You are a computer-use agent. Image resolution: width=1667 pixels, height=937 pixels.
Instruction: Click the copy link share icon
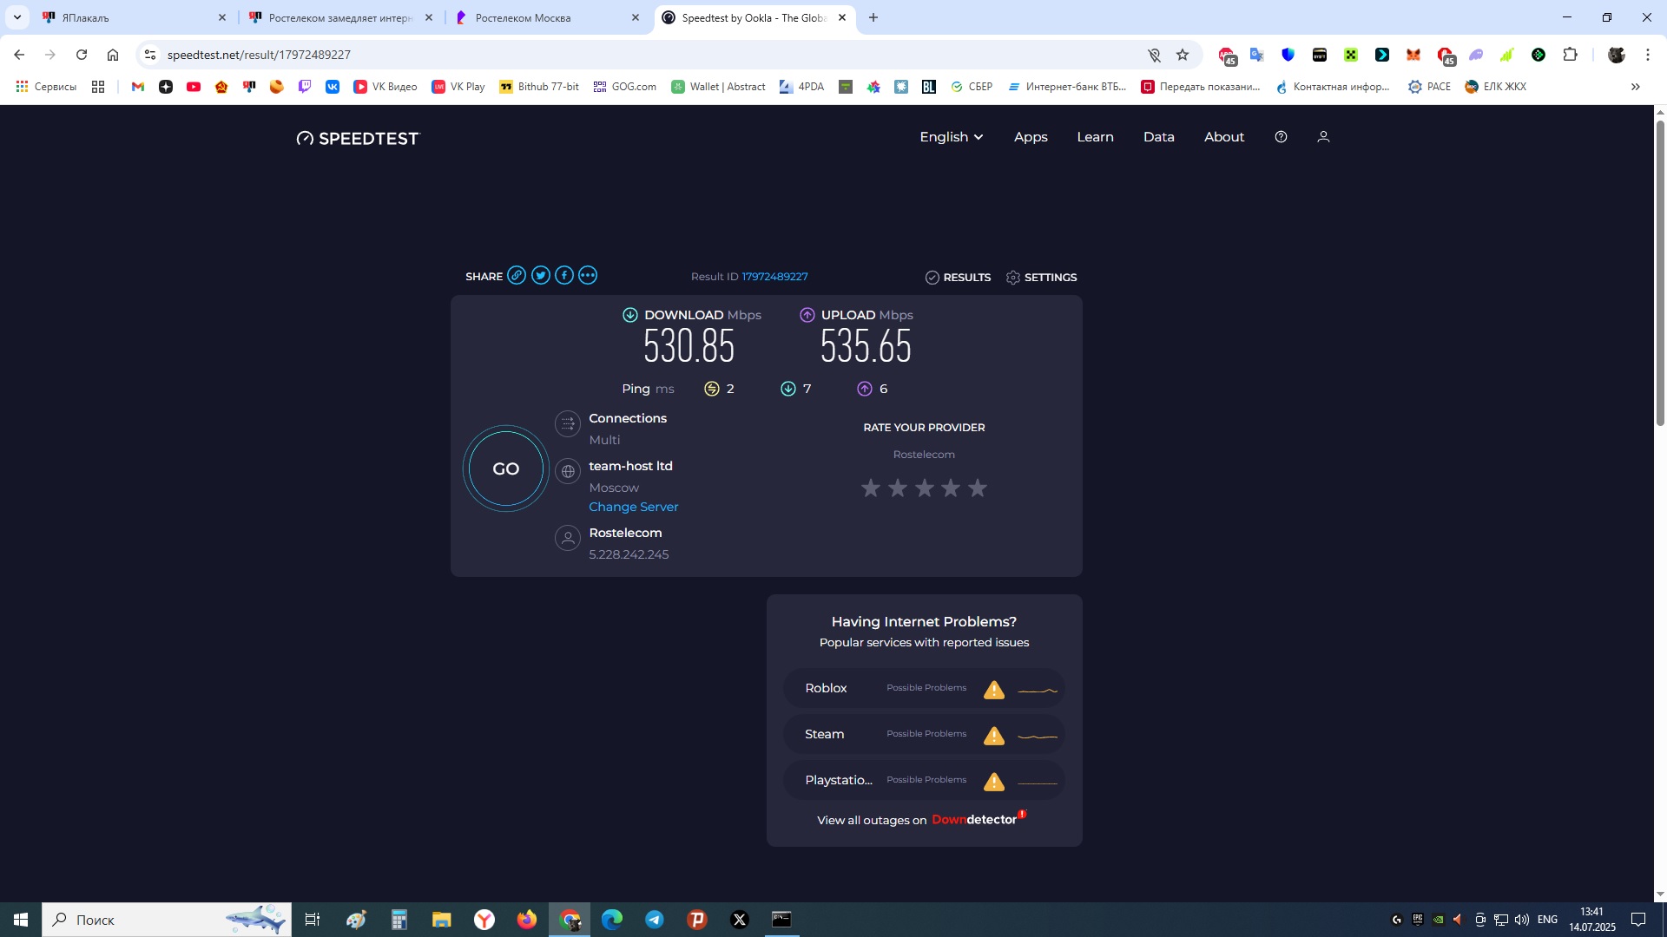pos(517,276)
